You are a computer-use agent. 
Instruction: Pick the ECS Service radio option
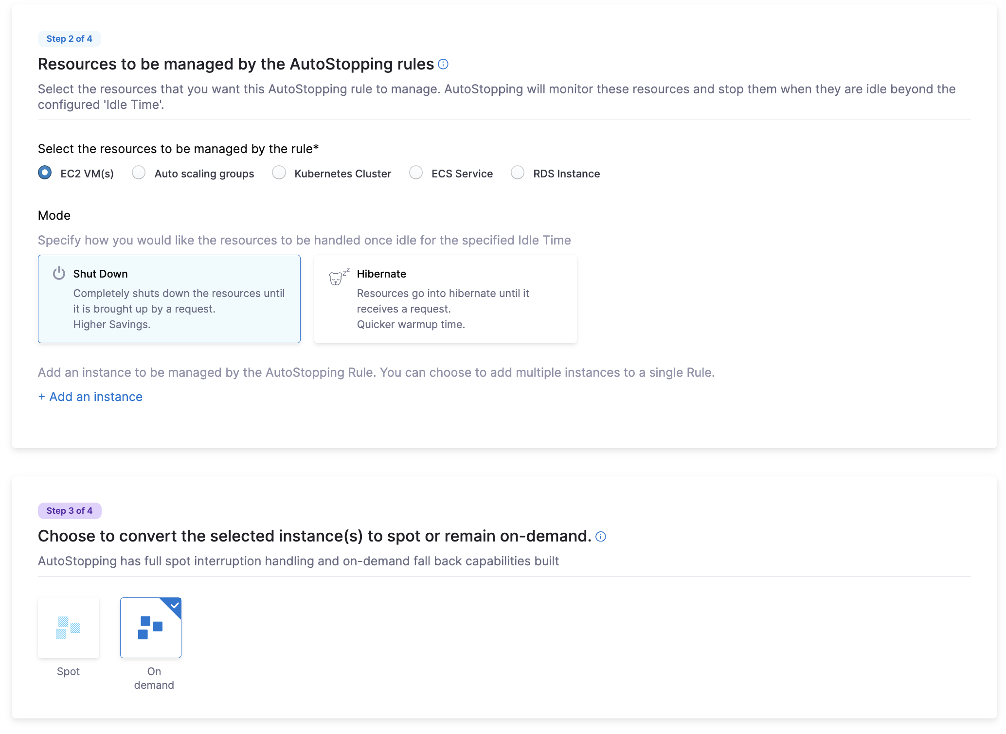tap(416, 173)
